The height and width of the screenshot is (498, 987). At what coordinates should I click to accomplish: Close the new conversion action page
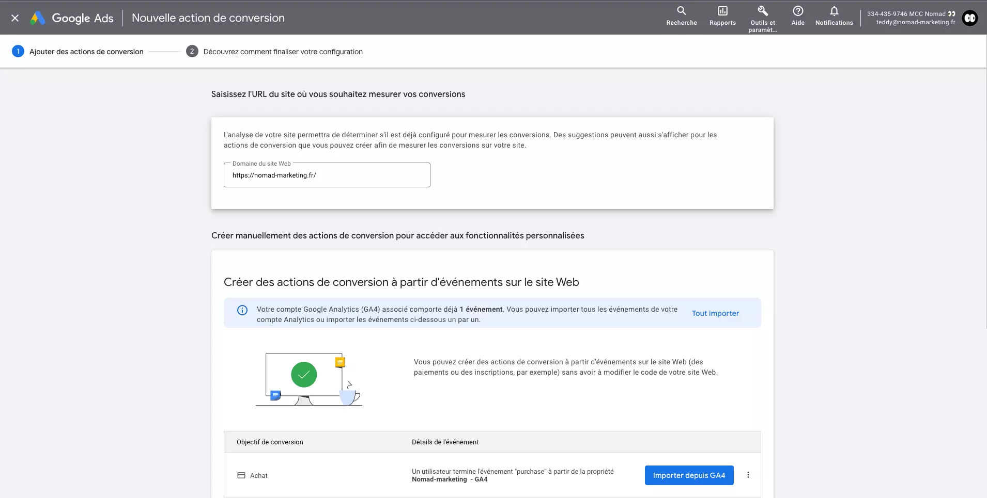click(x=15, y=18)
